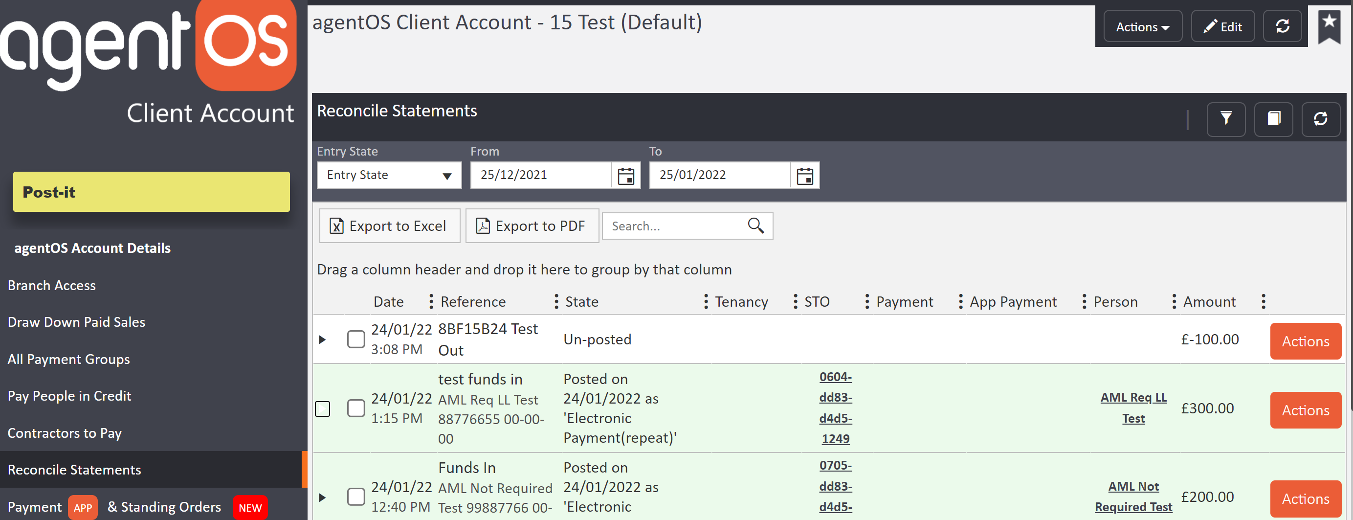Expand the top Actions dropdown menu

click(x=1142, y=27)
